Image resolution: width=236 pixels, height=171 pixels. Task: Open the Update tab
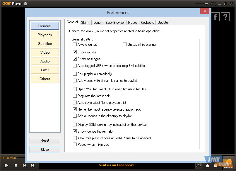(x=163, y=23)
